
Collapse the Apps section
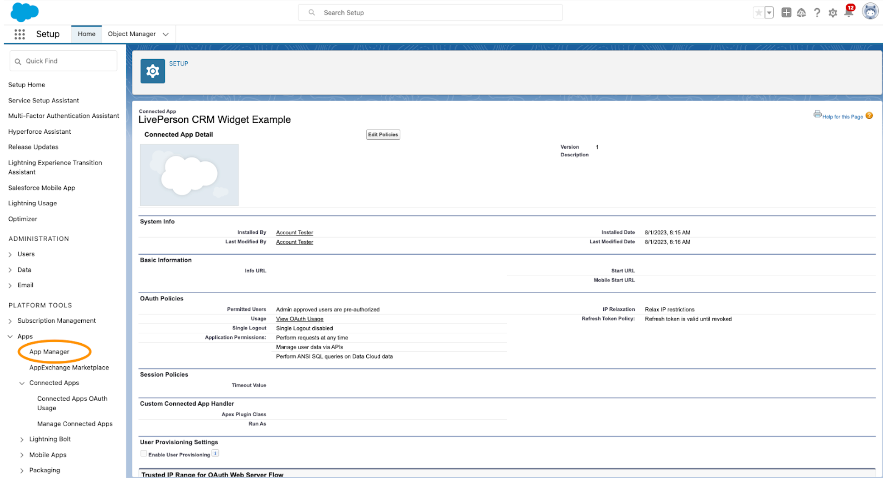[x=10, y=337]
